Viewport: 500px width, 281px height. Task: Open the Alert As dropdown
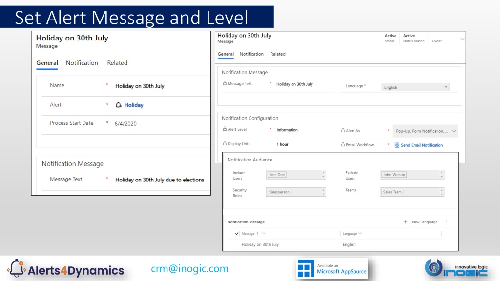[425, 131]
